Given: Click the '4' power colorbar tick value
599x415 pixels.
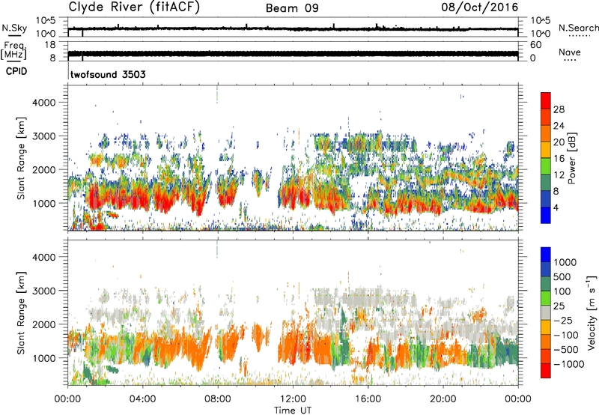Looking at the screenshot, I should click(x=556, y=207).
